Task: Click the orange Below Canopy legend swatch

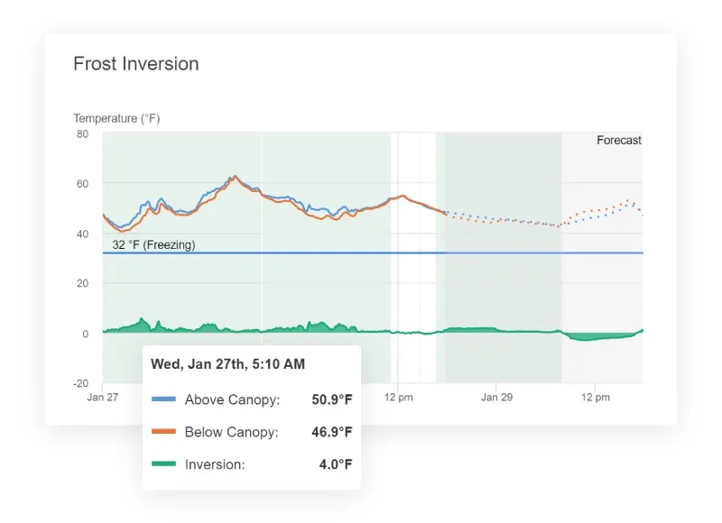Action: (163, 432)
